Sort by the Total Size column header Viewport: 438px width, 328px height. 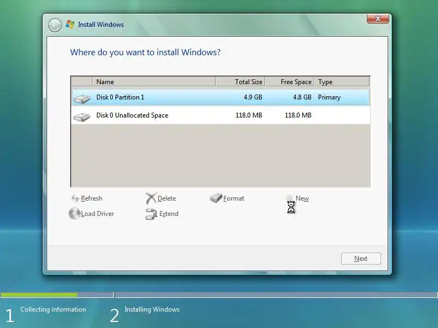240,81
